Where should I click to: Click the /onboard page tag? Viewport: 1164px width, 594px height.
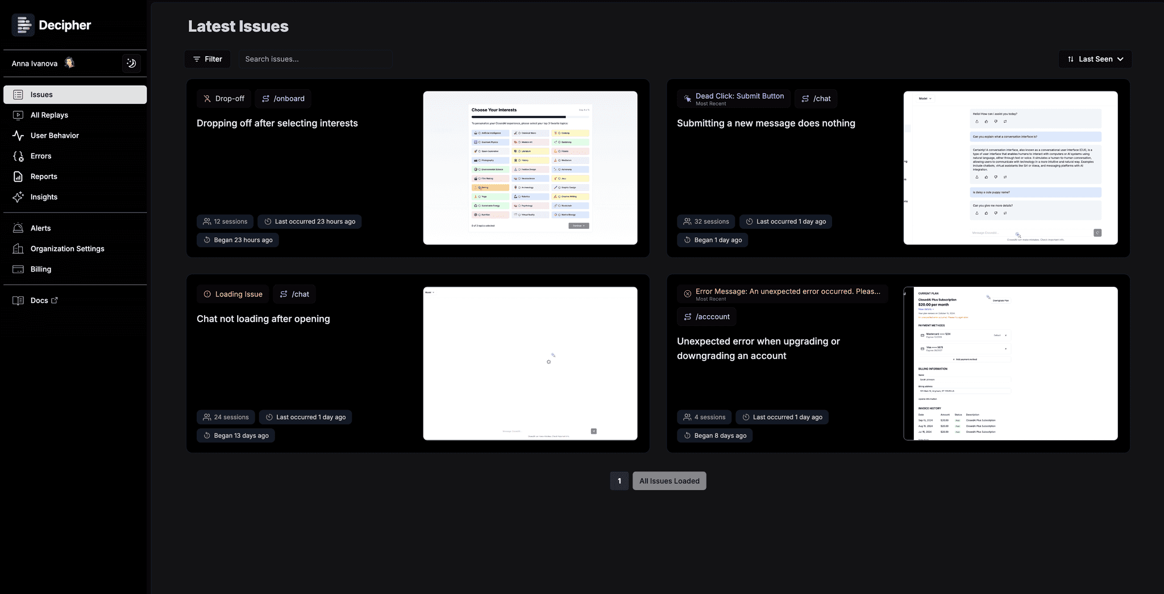click(x=283, y=98)
